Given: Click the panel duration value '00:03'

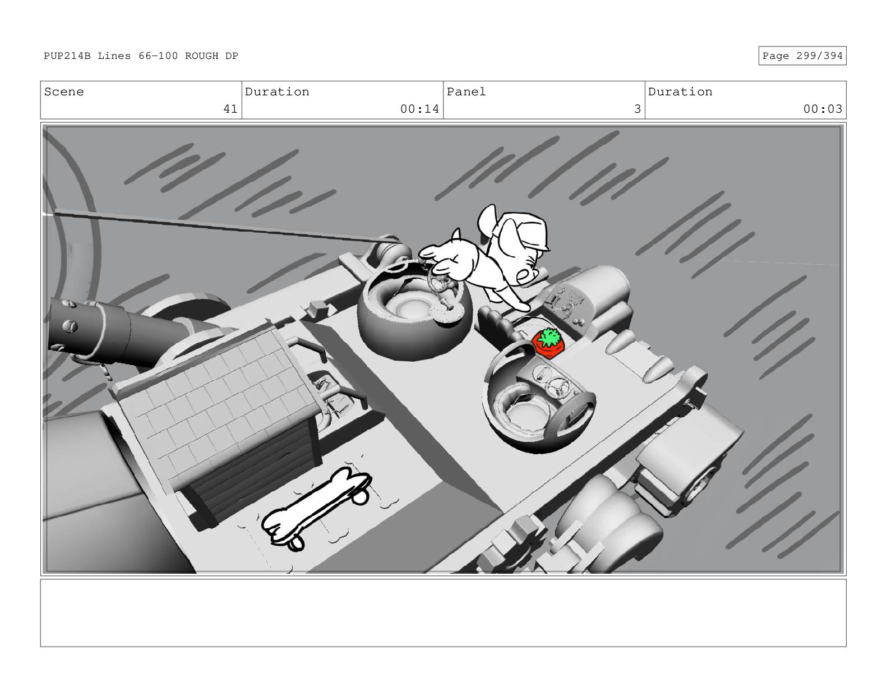Looking at the screenshot, I should tap(823, 109).
